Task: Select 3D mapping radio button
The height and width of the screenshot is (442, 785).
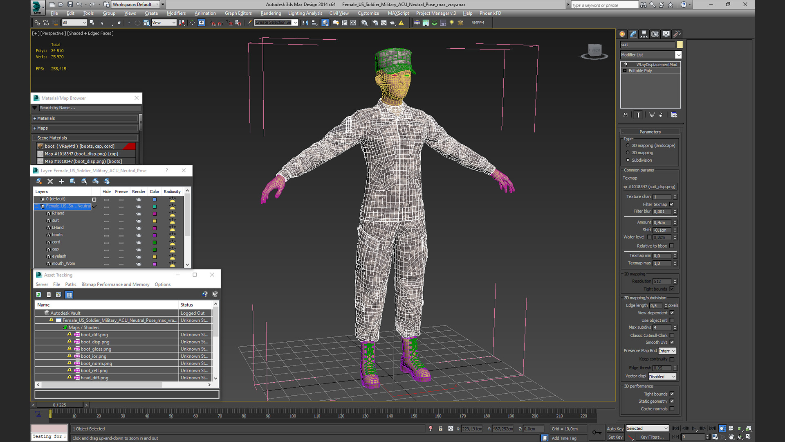Action: click(628, 153)
